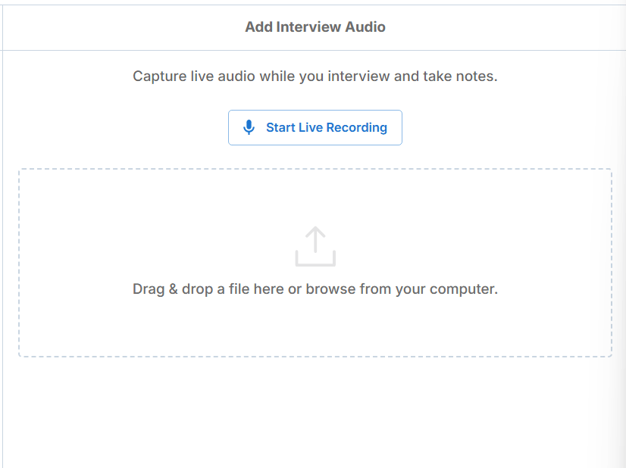Click 'browse from your computer' text
Image resolution: width=626 pixels, height=468 pixels.
[402, 289]
